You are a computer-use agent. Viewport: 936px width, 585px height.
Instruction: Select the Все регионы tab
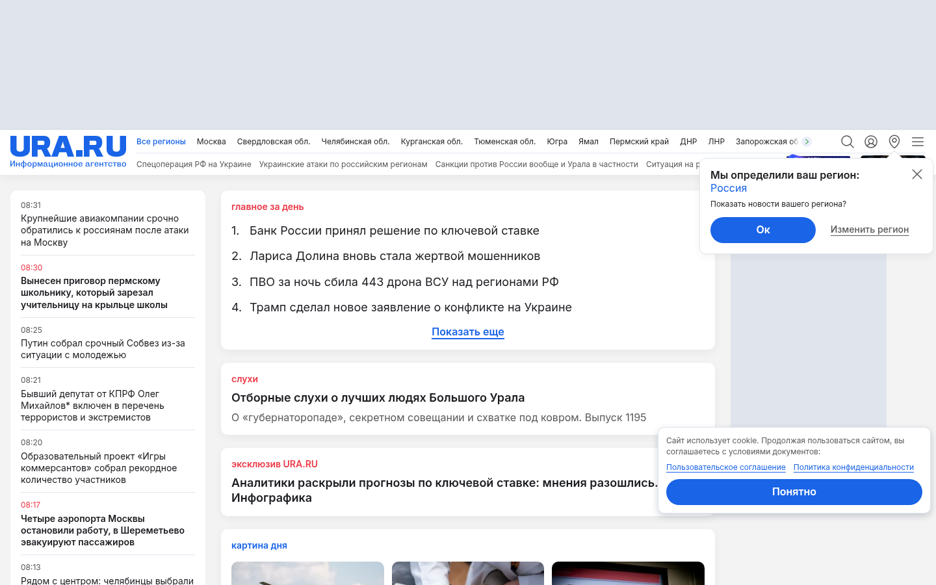click(x=161, y=142)
